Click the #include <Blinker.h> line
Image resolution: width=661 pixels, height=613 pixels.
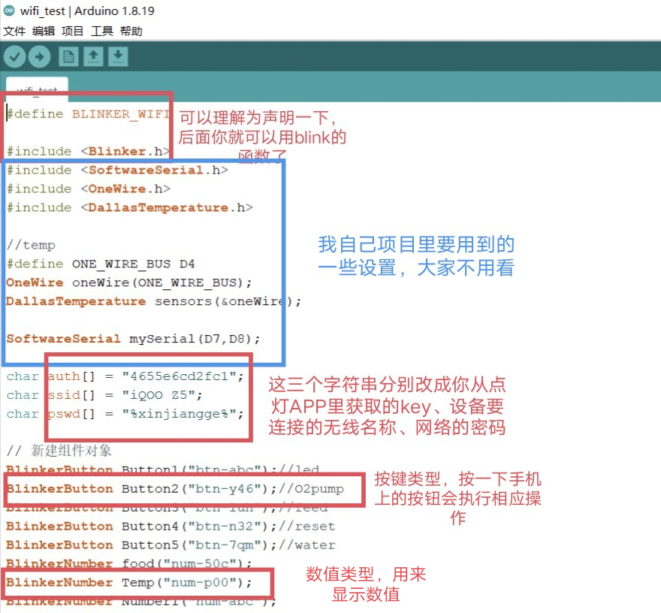point(88,151)
